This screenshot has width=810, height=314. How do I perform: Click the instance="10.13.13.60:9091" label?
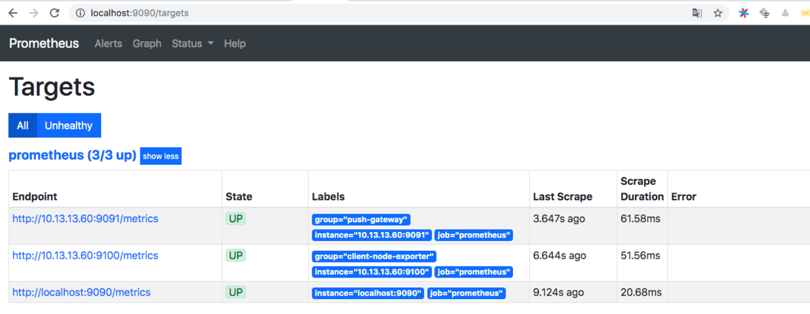pyautogui.click(x=372, y=235)
